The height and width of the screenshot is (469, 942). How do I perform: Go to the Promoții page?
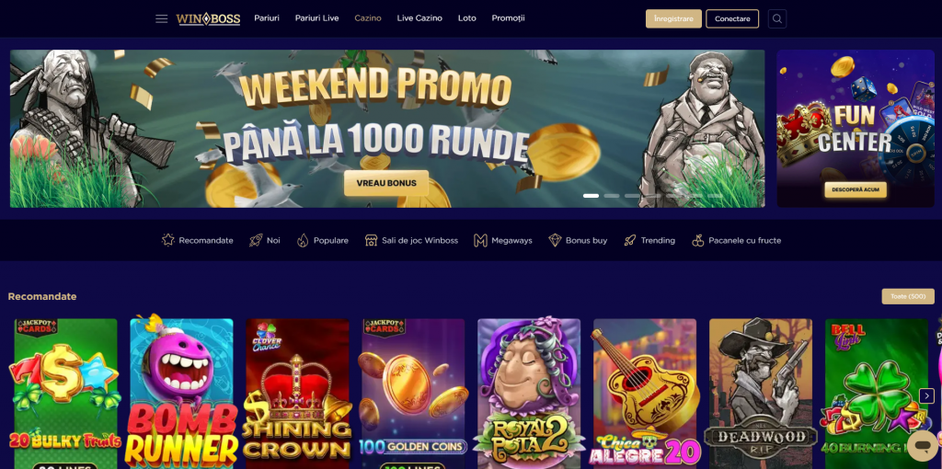coord(508,18)
